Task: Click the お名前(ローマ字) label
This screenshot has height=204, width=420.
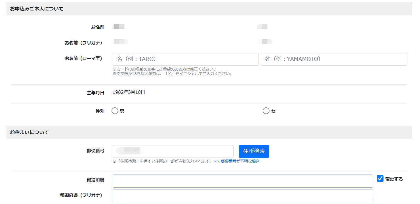Action: [x=83, y=59]
